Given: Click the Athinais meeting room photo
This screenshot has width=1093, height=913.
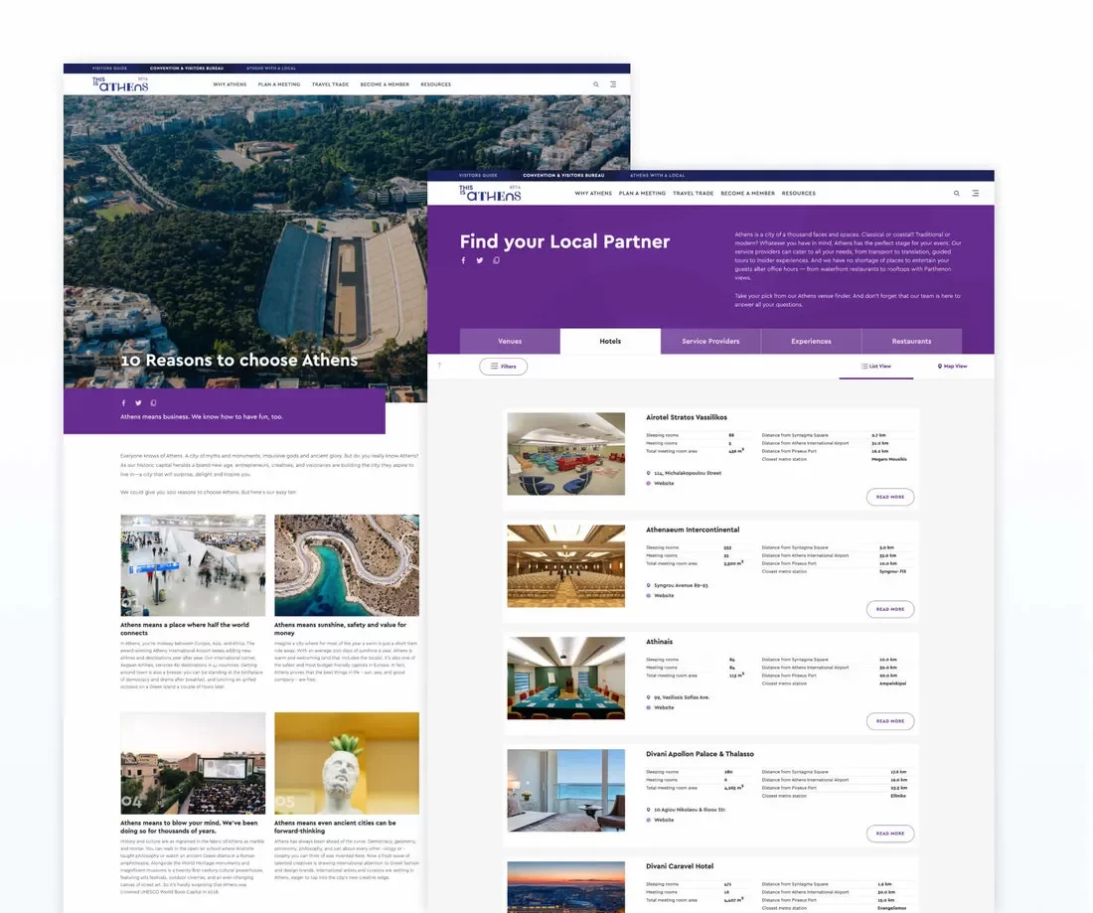Looking at the screenshot, I should 566,679.
